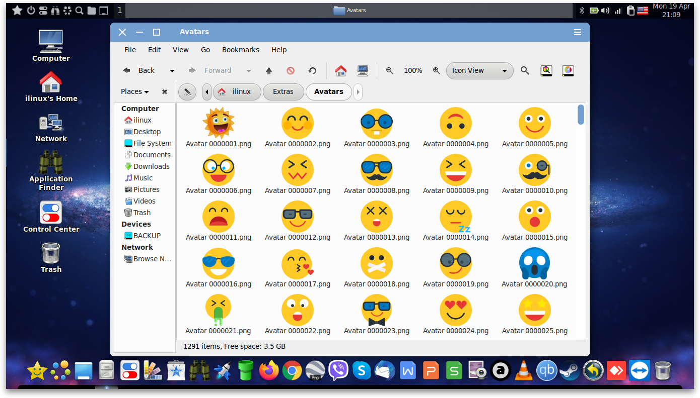700x398 pixels.
Task: Select File System in sidebar
Action: click(x=148, y=143)
